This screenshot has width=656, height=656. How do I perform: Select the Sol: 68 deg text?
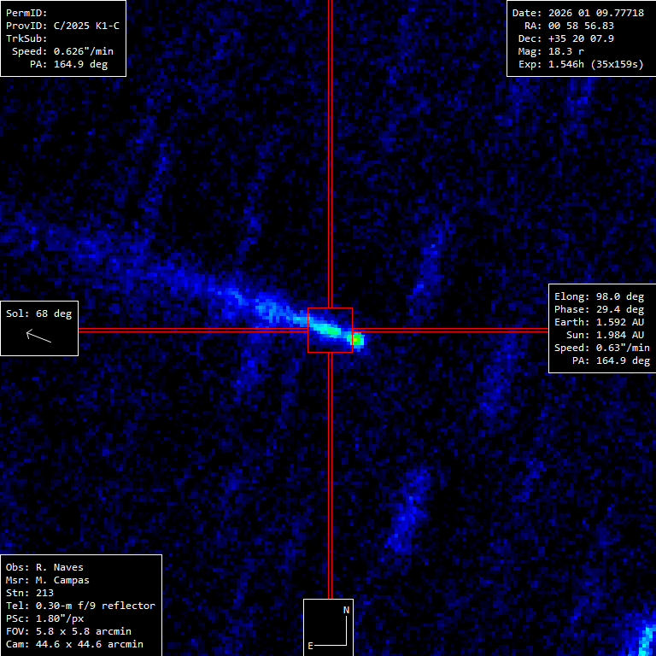[x=39, y=313]
